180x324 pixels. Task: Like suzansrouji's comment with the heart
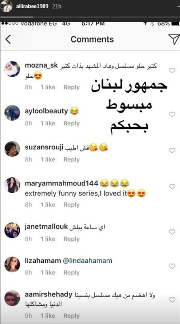(172, 150)
